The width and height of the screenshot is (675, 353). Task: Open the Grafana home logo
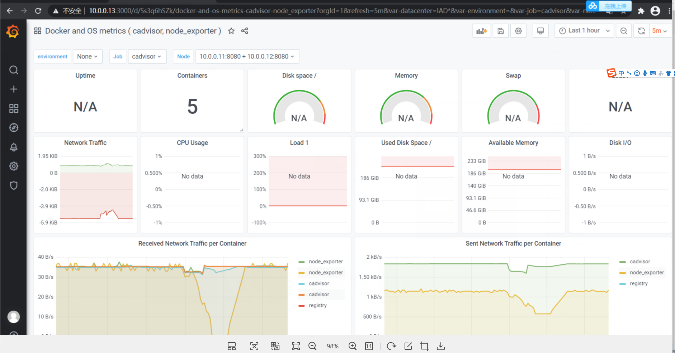13,31
